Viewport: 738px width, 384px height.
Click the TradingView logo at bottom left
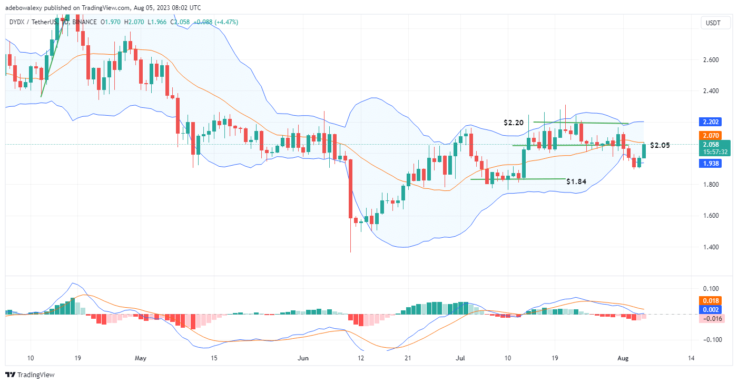(30, 375)
